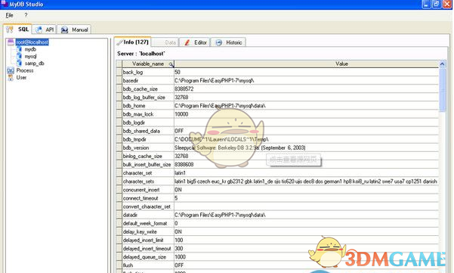Click the vertical scrollbar thumb
The width and height of the screenshot is (454, 273).
442,90
